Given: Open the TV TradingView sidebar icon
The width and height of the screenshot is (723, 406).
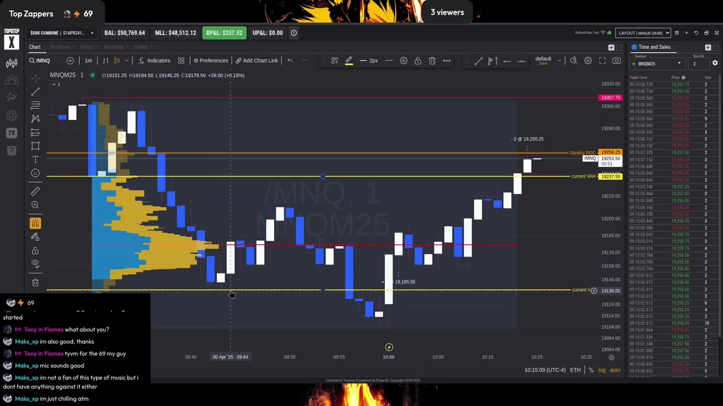Looking at the screenshot, I should click(x=11, y=133).
